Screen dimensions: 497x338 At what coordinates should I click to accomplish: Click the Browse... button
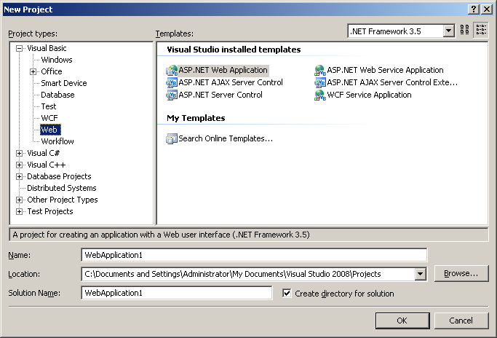tap(461, 274)
